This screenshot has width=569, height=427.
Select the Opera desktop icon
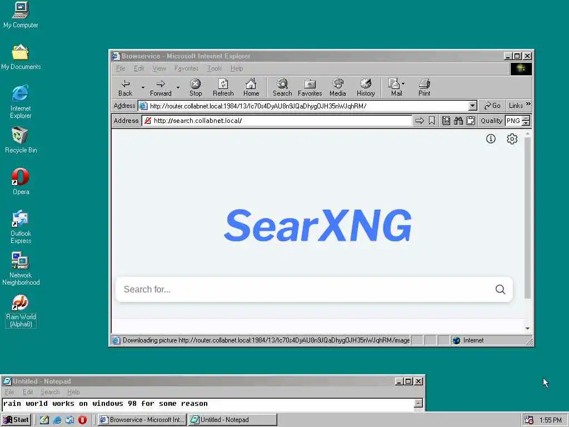21,182
